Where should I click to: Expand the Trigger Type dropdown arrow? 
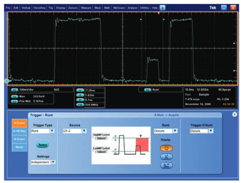pos(52,131)
